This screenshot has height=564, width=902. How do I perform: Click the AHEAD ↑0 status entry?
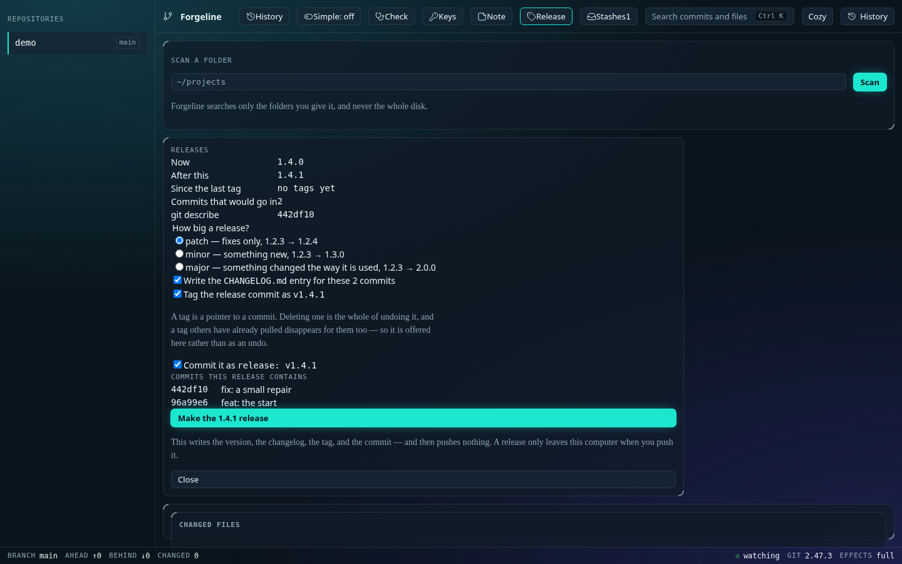83,556
